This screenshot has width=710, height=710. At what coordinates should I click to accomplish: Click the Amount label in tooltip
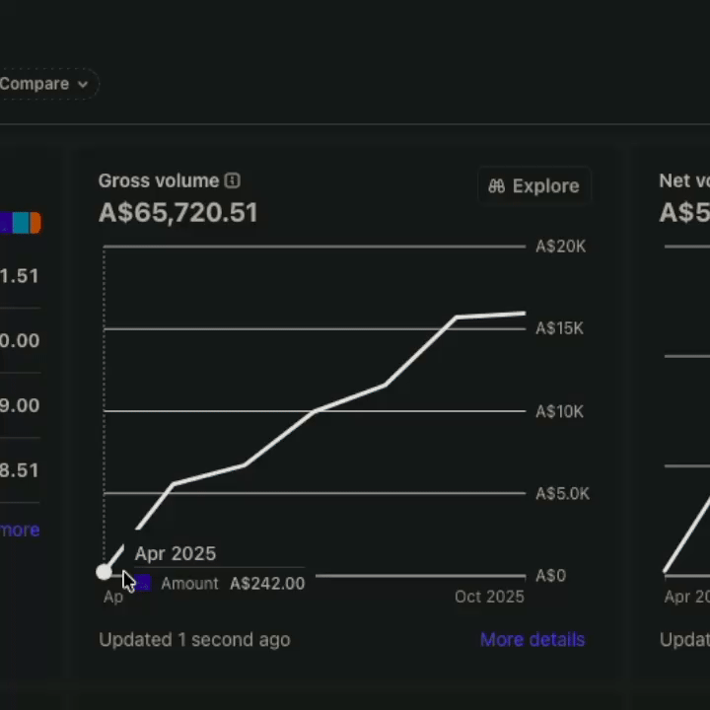pyautogui.click(x=189, y=583)
